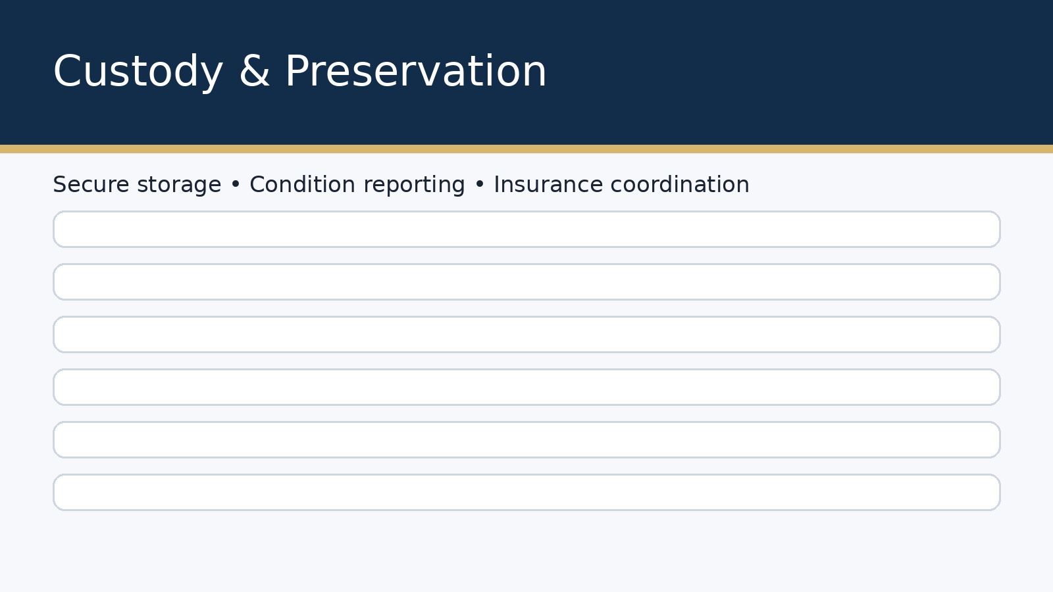Click the word 'Preservation' in the title
This screenshot has height=592, width=1053.
click(415, 72)
